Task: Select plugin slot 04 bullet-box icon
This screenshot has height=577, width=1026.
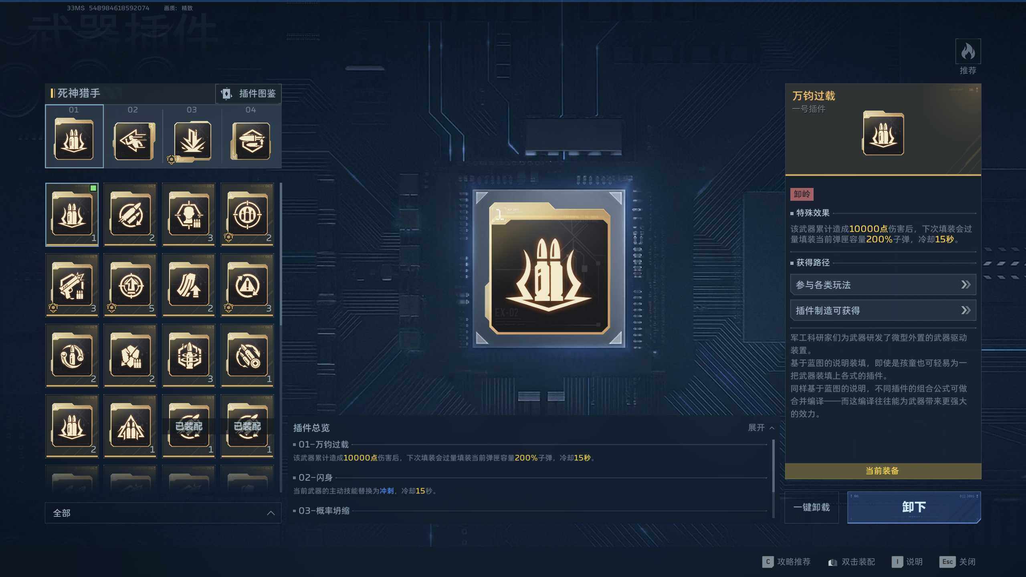Action: point(251,141)
